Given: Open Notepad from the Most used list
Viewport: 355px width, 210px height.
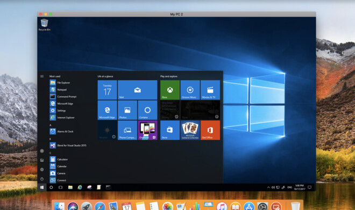Looking at the screenshot, I should click(x=58, y=90).
